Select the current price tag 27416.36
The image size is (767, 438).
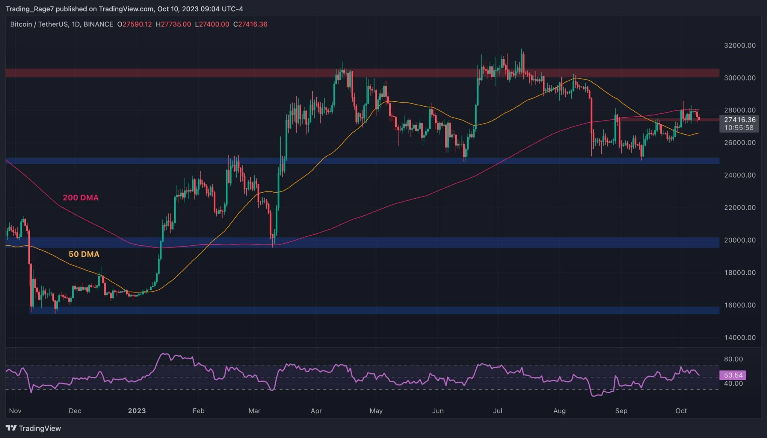pyautogui.click(x=739, y=120)
